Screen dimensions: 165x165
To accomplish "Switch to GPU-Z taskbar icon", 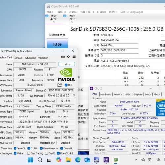I will [x=115, y=160].
